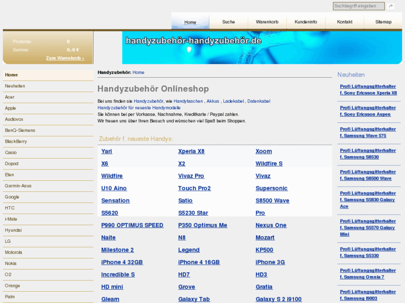405x303 pixels.
Task: Open Lüftungsgitterhalter f. Samsung S5330
Action: point(368,252)
